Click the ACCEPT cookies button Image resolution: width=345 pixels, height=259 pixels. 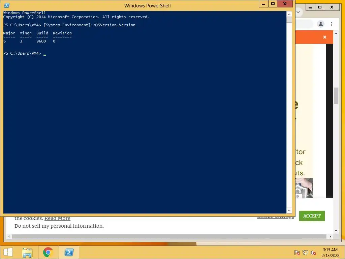coord(312,216)
